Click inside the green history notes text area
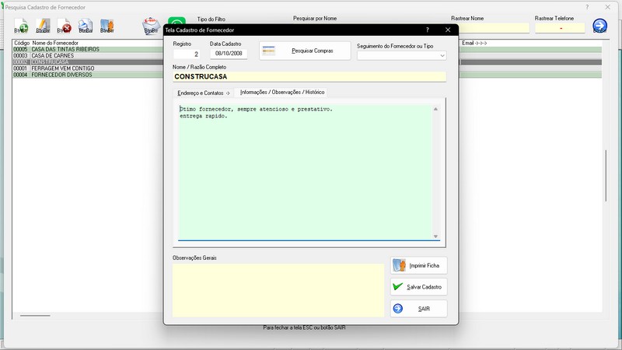The height and width of the screenshot is (350, 622). click(x=305, y=172)
